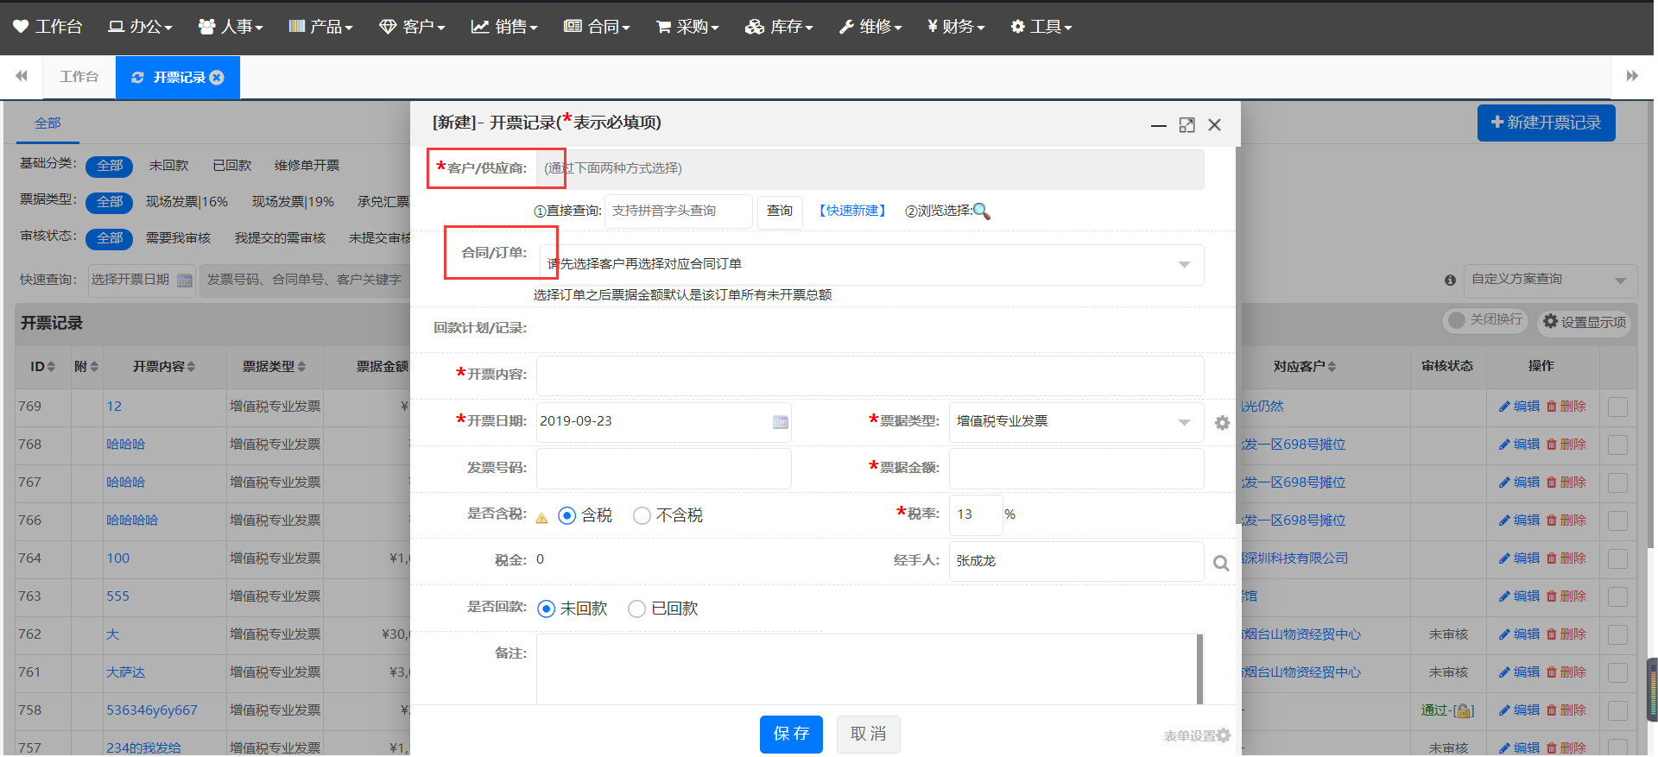Click the warning triangle beside 是否含税
The width and height of the screenshot is (1658, 757).
tap(541, 518)
